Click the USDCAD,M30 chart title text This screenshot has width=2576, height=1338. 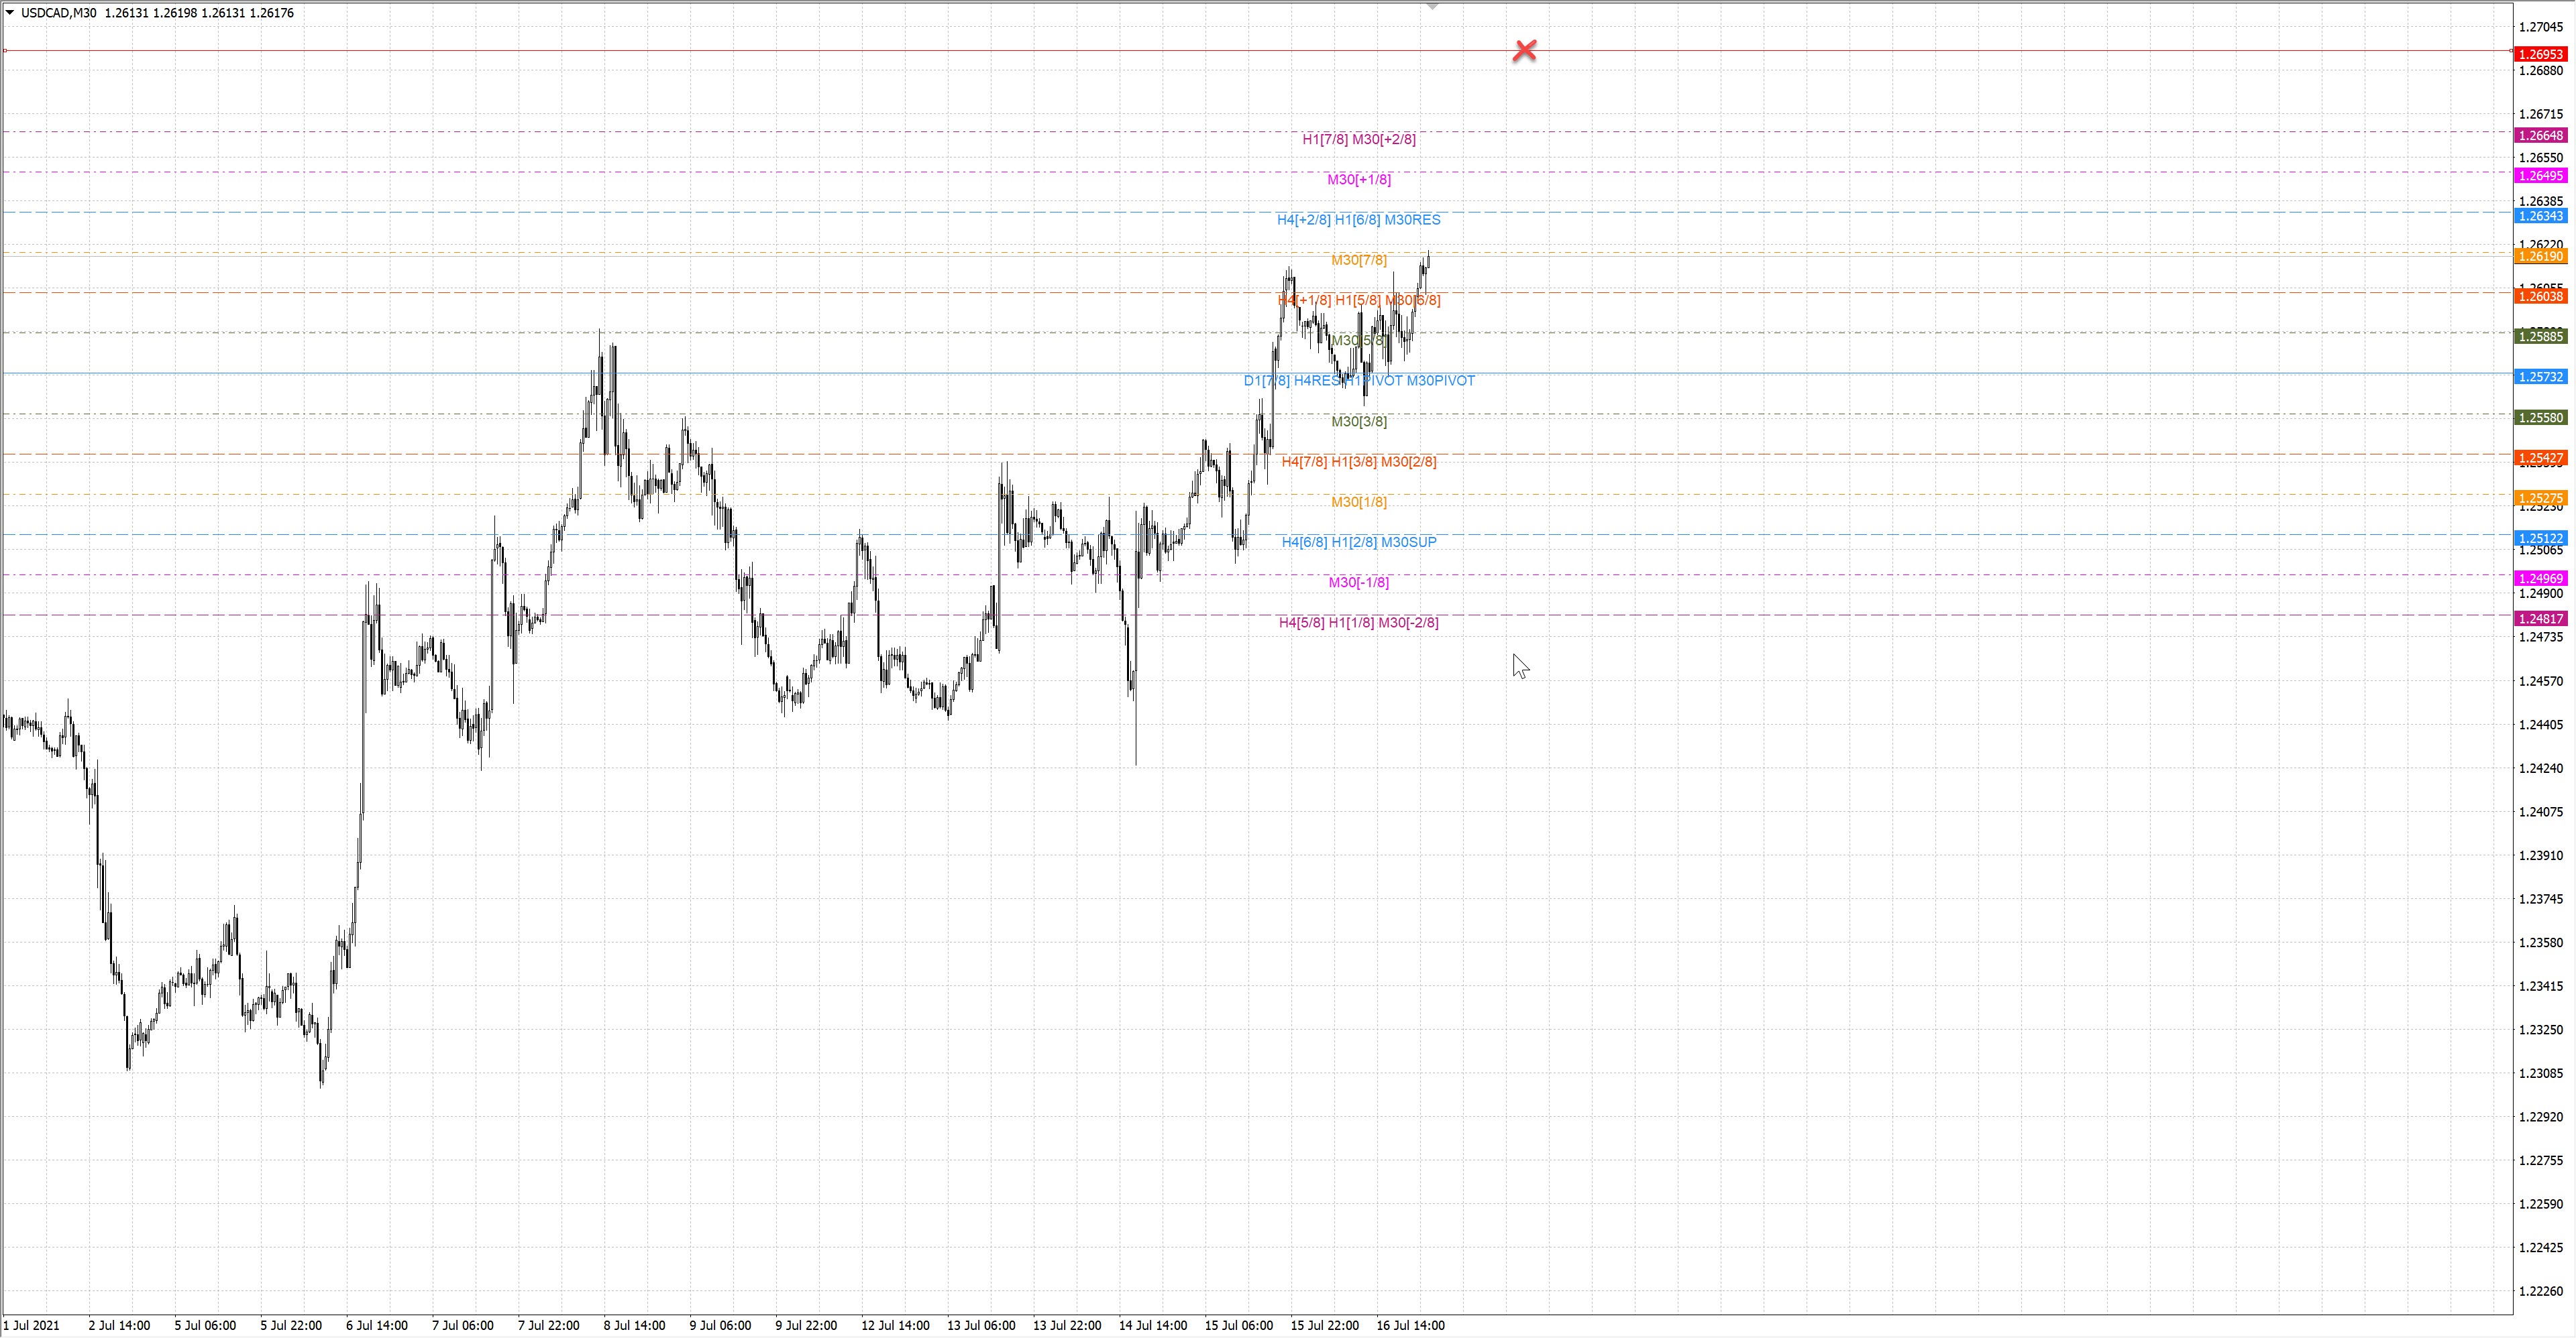(58, 13)
